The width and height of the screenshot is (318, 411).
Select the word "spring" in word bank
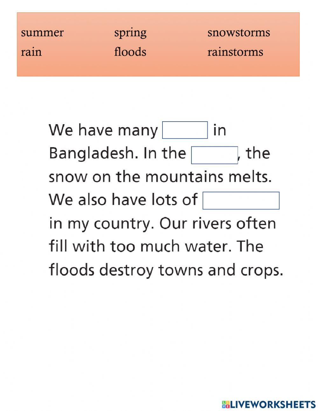pos(130,33)
